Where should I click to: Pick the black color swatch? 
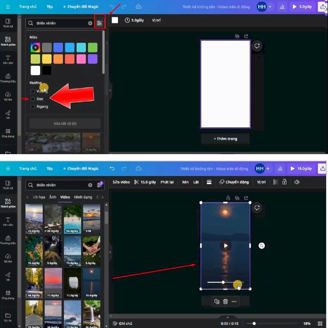point(47,70)
